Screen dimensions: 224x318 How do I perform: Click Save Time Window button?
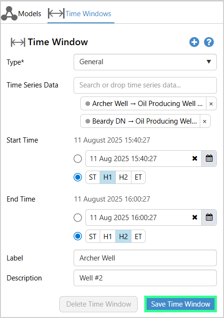[x=181, y=304]
